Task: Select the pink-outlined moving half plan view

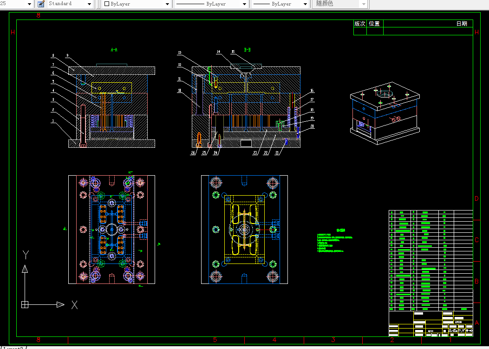Action: [111, 230]
